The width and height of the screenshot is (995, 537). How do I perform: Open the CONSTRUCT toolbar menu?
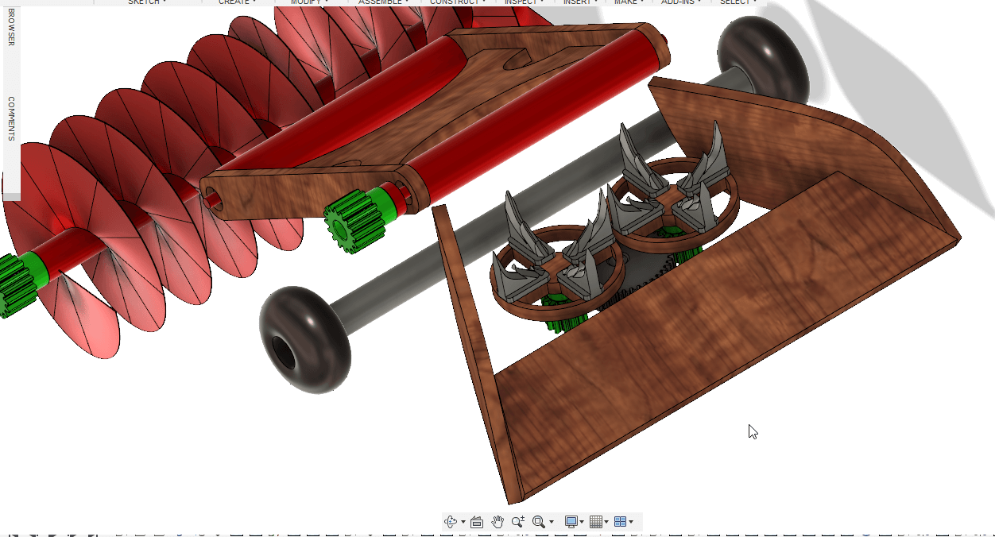(x=458, y=2)
